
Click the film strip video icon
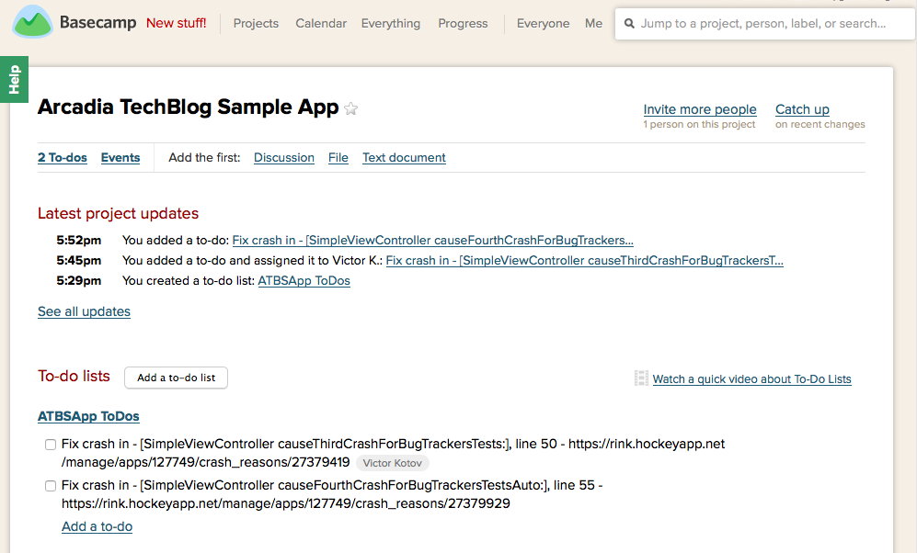tap(641, 378)
